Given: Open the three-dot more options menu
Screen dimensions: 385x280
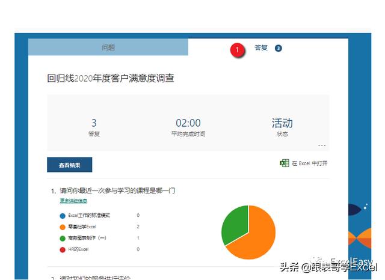Looking at the screenshot, I should pos(322,145).
